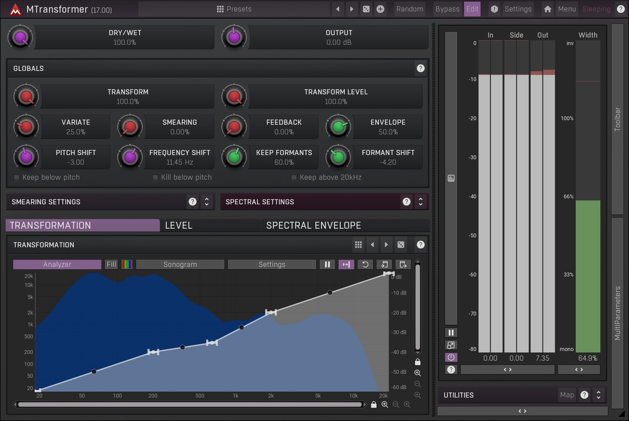Switch to the LEVEL tab

[178, 225]
